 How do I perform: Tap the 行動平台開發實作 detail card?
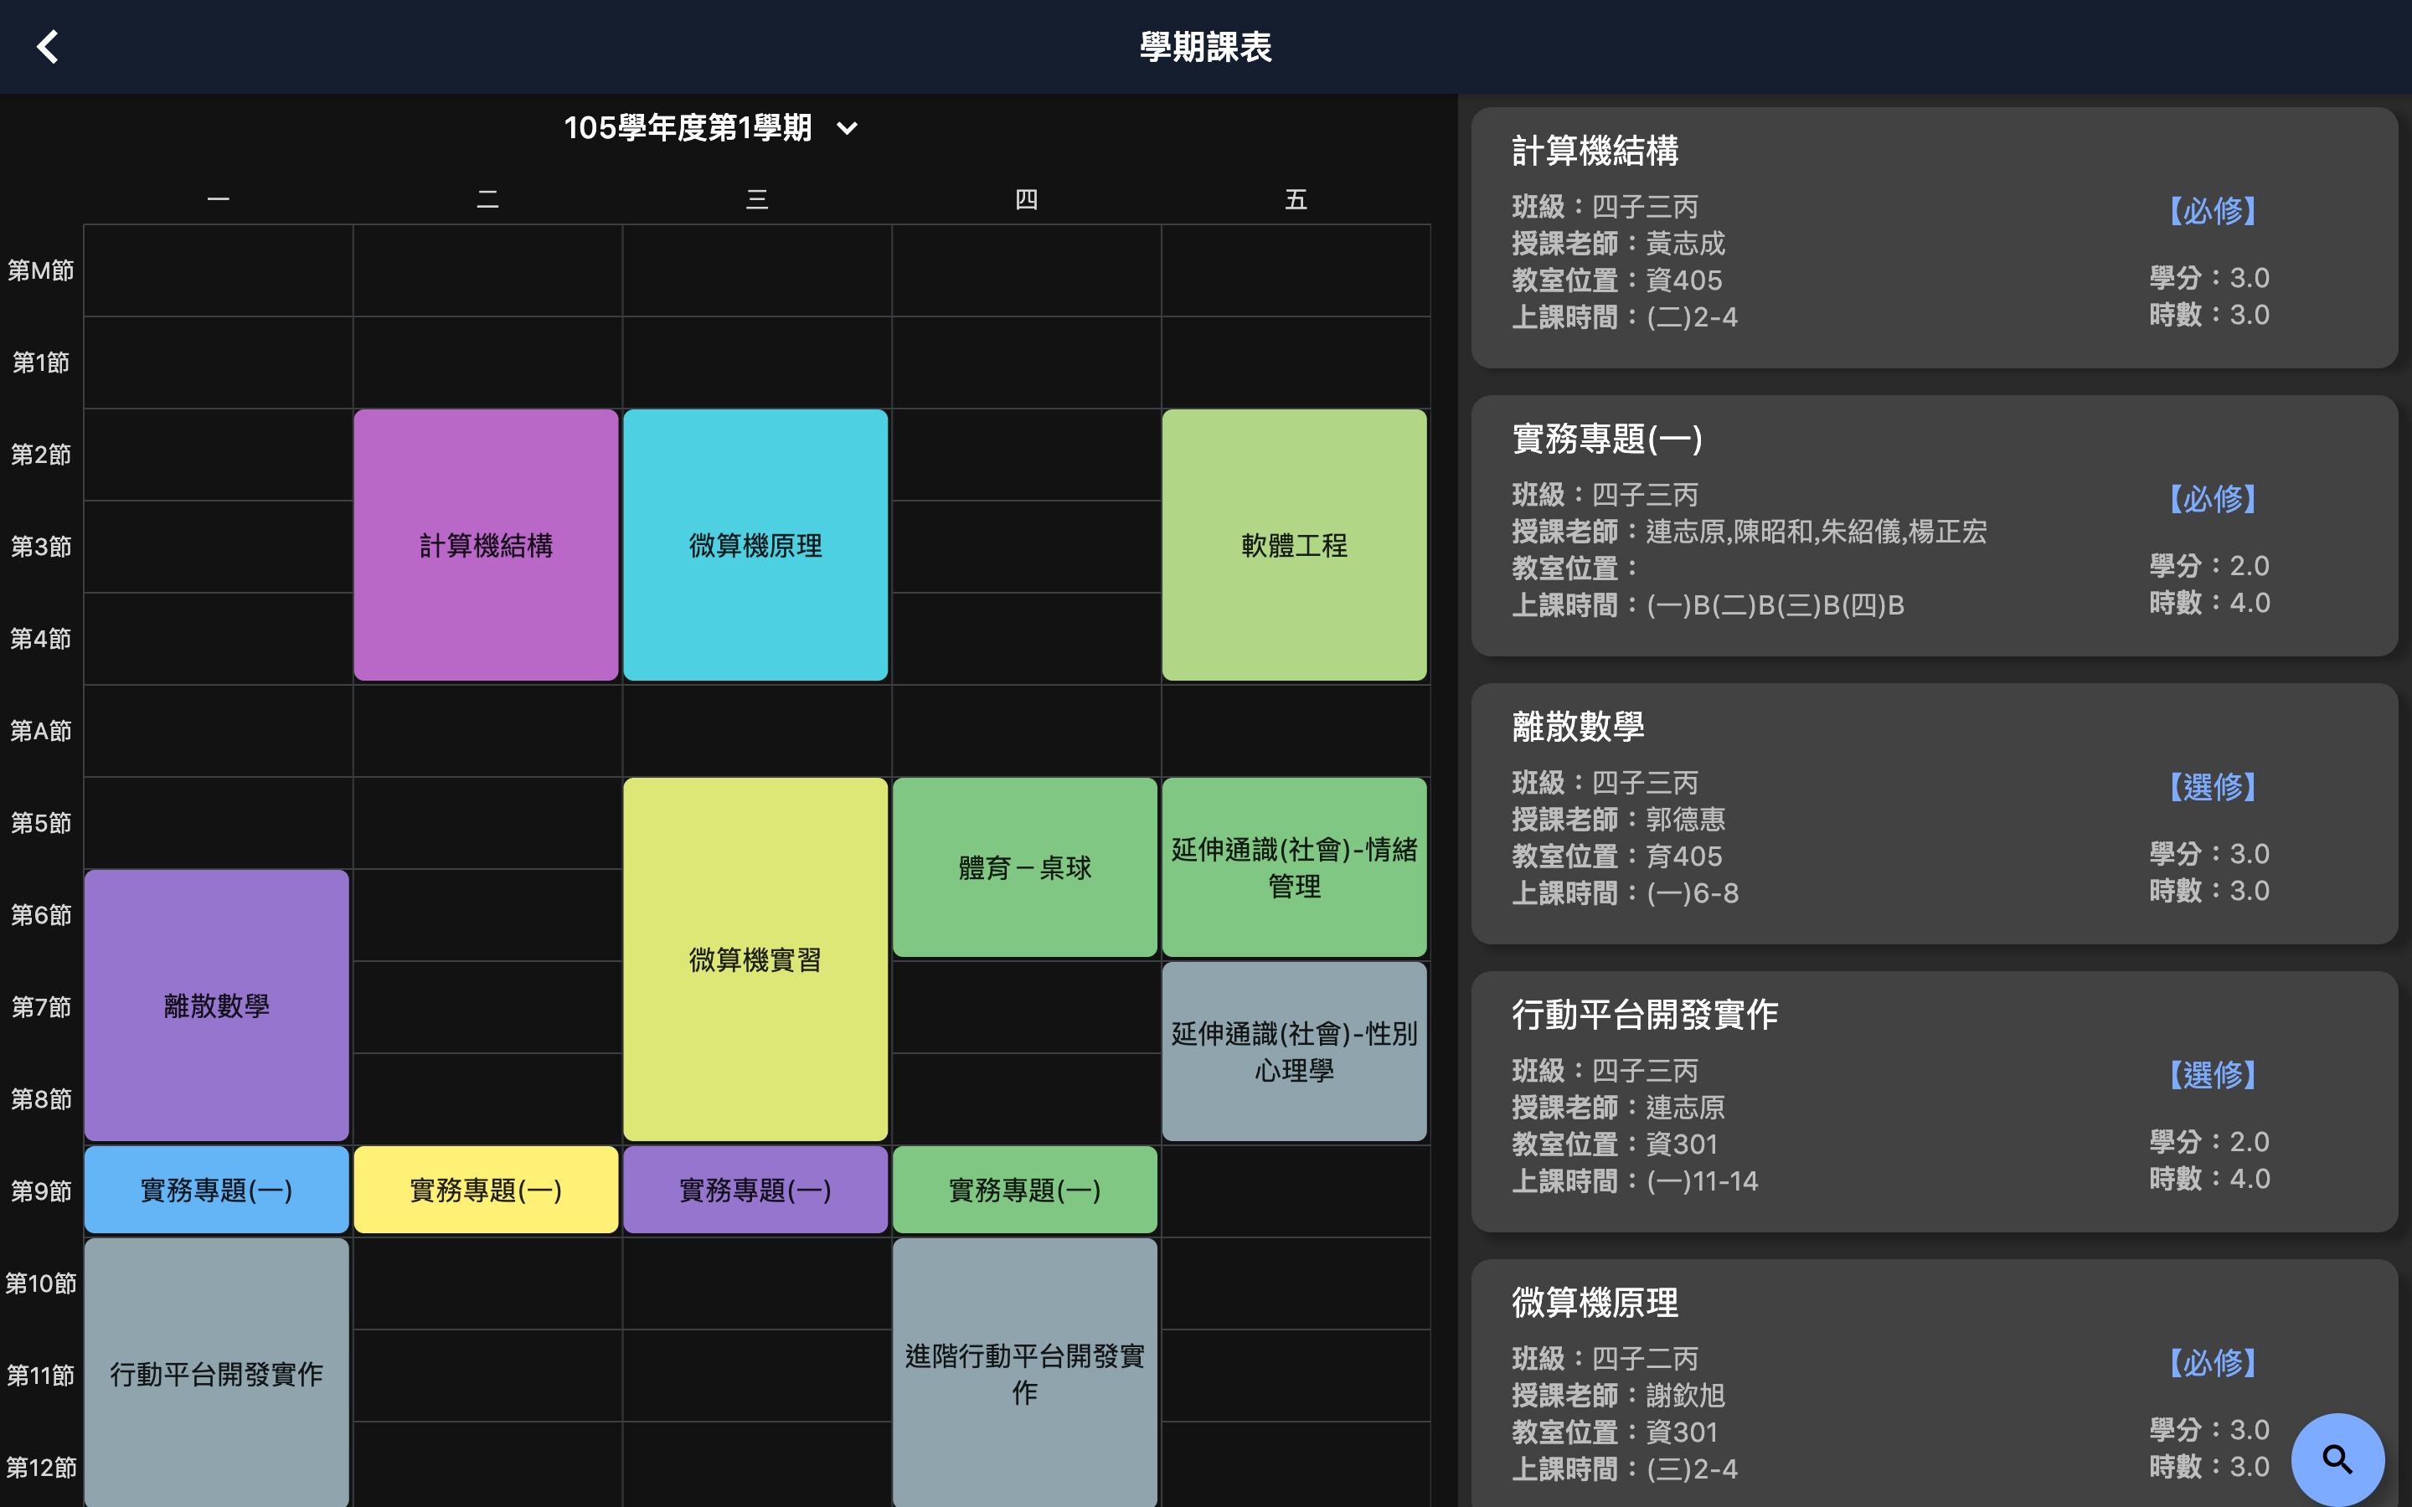1934,1101
